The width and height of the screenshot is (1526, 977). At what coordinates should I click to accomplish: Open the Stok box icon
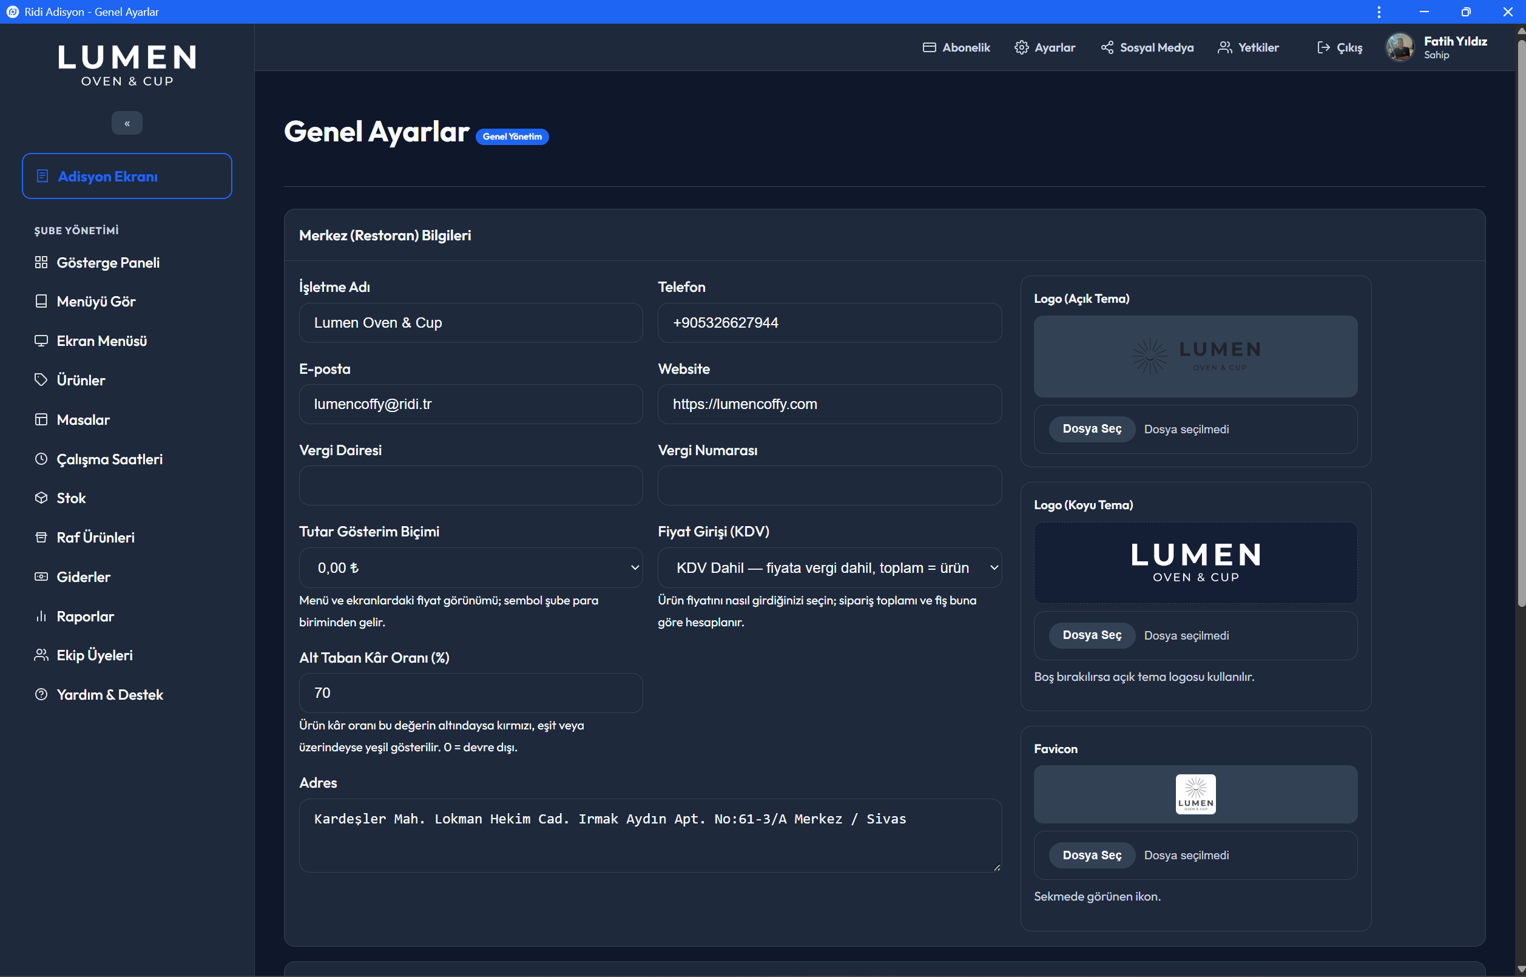[41, 498]
